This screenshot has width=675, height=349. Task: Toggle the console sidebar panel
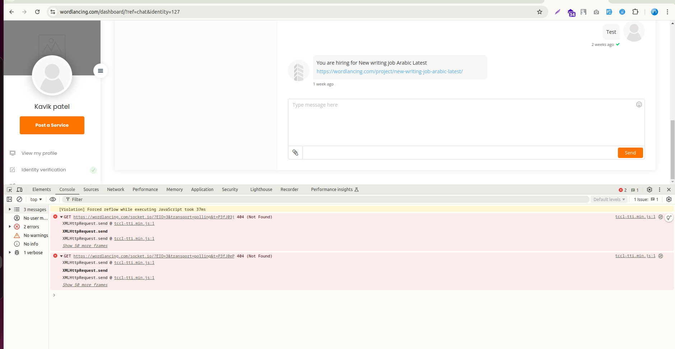9,199
